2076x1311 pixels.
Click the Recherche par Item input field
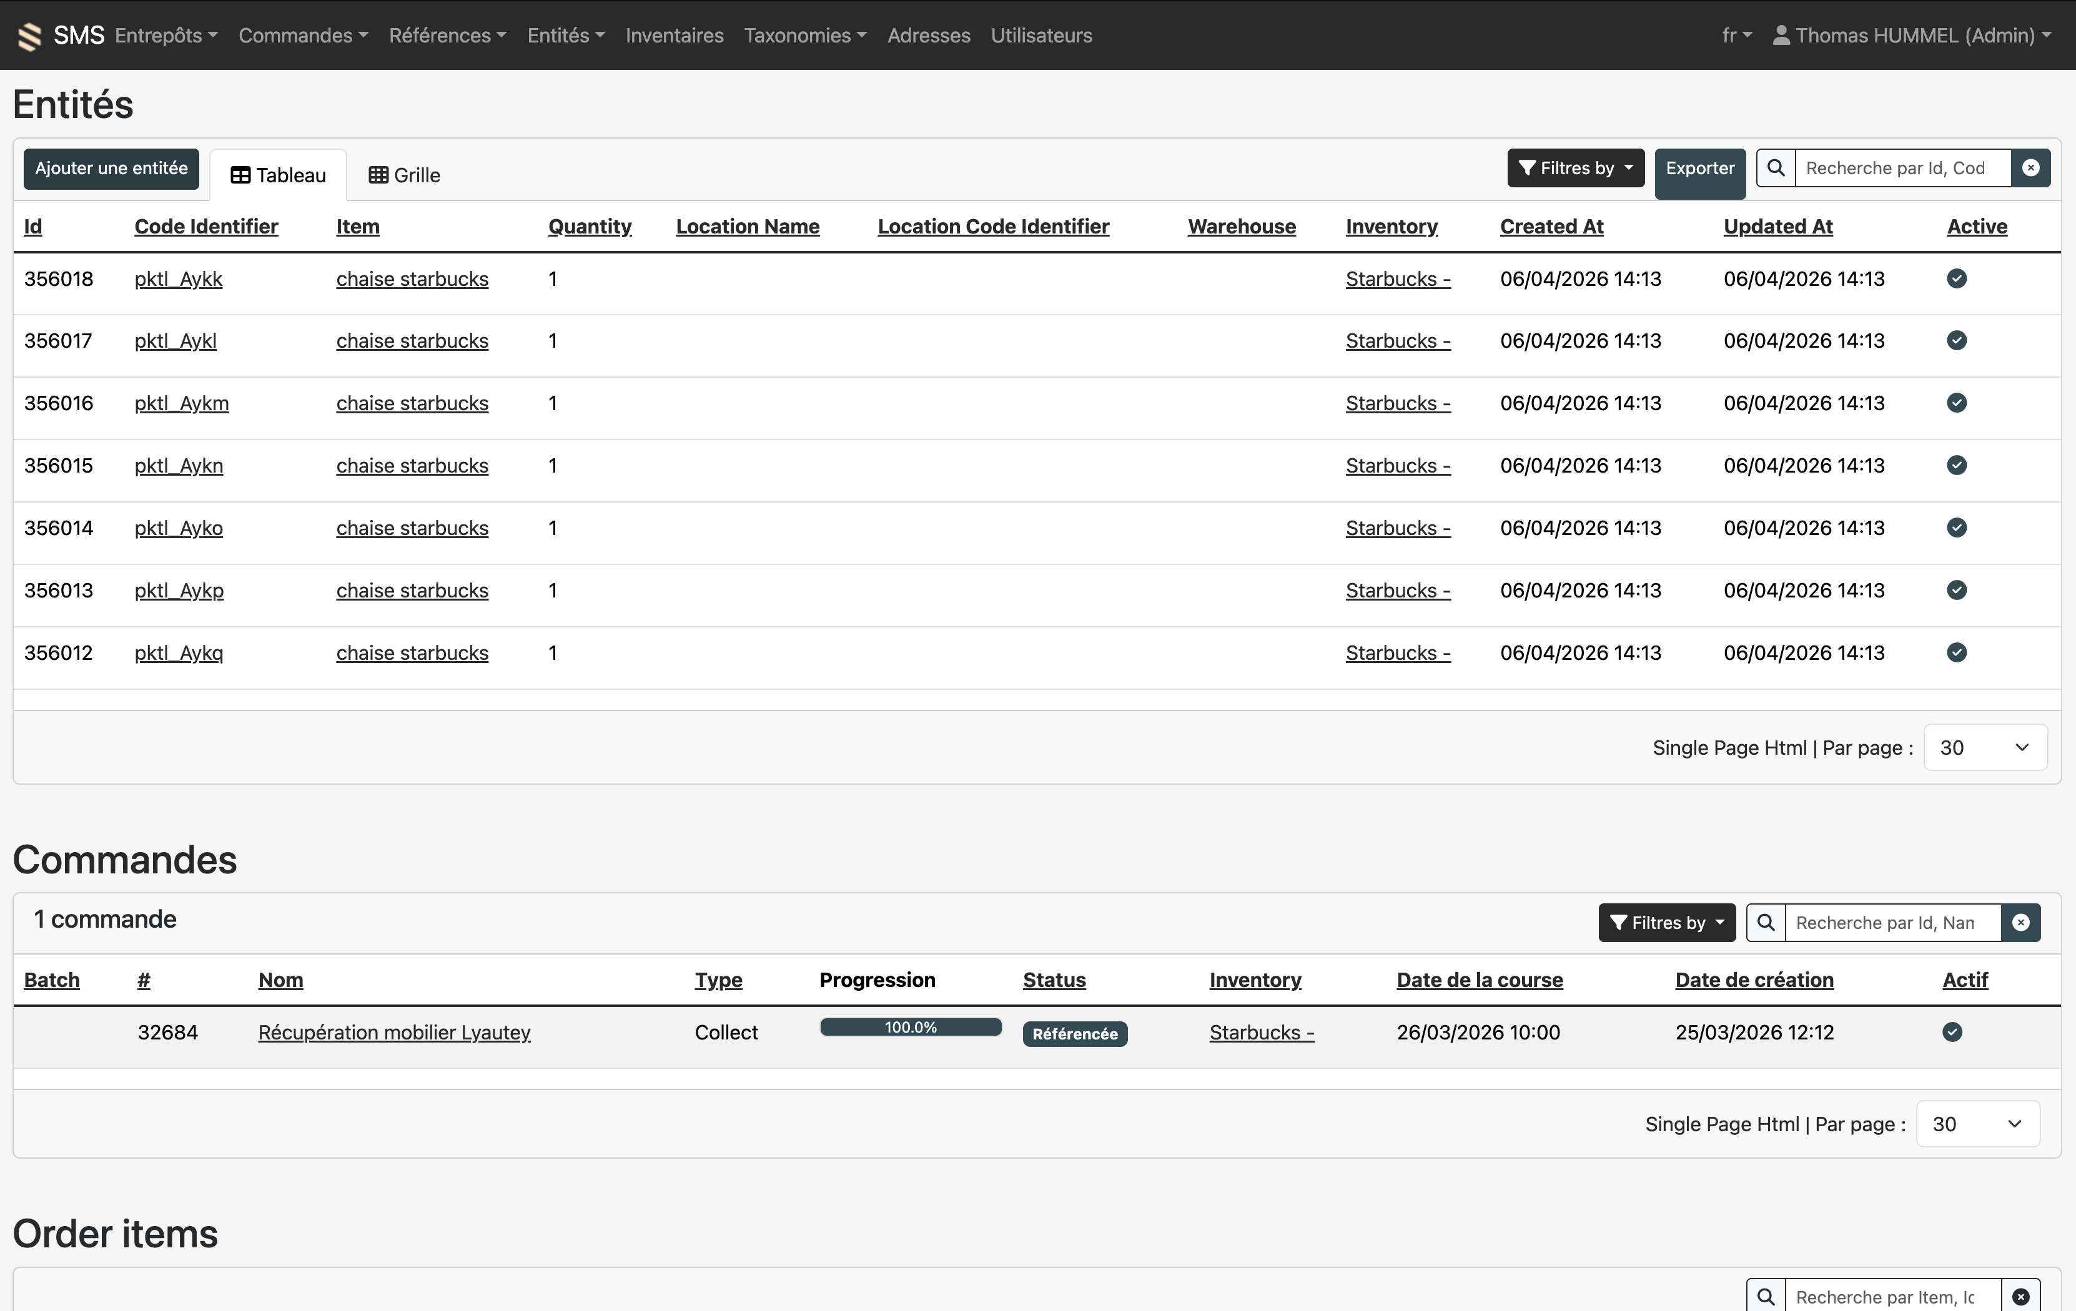coord(1897,1295)
